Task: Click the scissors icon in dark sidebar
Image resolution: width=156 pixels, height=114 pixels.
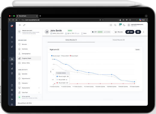Action: coord(12,99)
